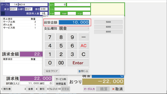Open the 支払種別 payment type dropdown
This screenshot has width=167, height=94.
74,29
